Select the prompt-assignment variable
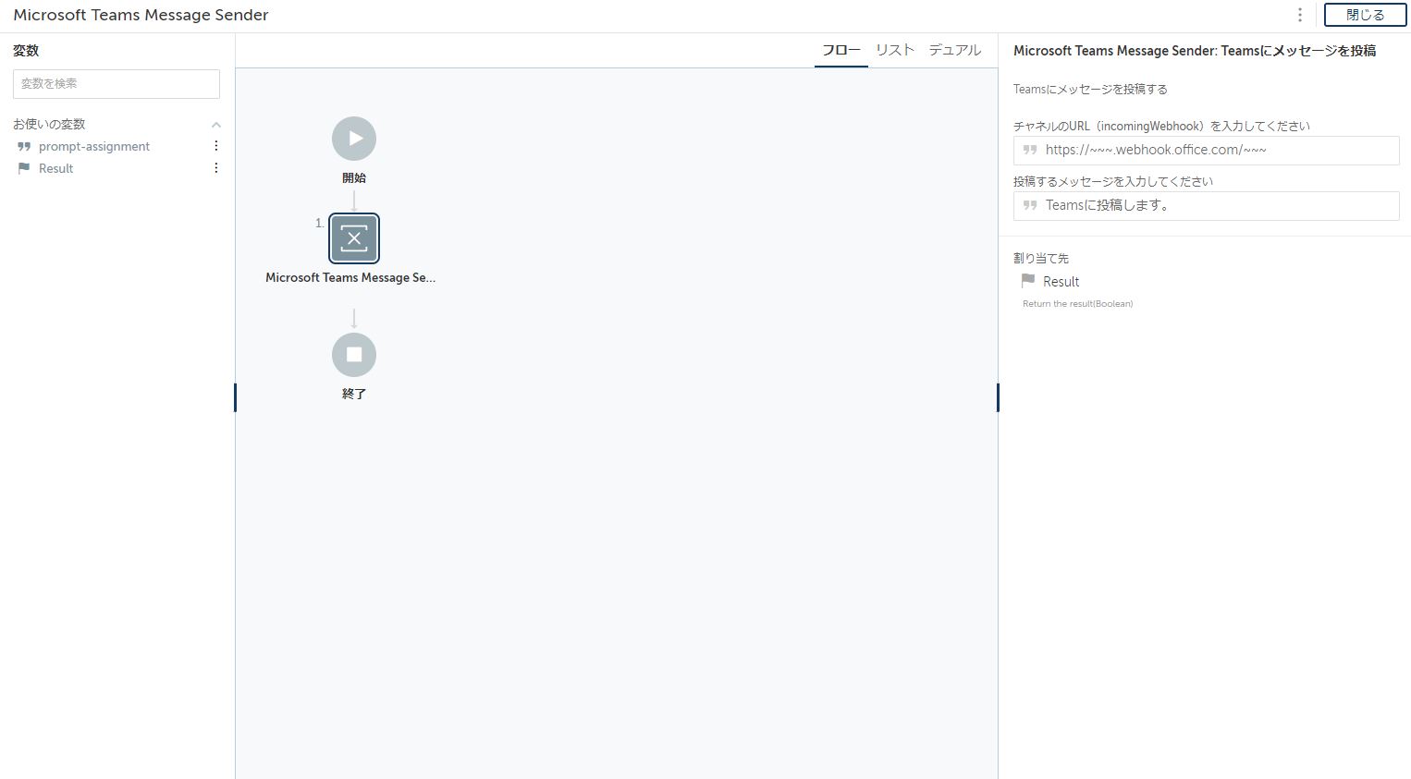Image resolution: width=1411 pixels, height=779 pixels. [94, 146]
